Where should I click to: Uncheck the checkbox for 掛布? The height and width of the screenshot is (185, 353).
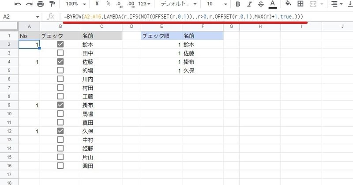pyautogui.click(x=60, y=105)
